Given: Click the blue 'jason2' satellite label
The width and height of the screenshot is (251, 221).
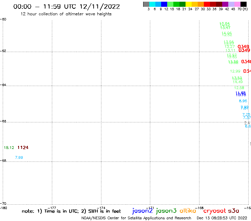Looking at the screenshot, I should click(x=142, y=211).
